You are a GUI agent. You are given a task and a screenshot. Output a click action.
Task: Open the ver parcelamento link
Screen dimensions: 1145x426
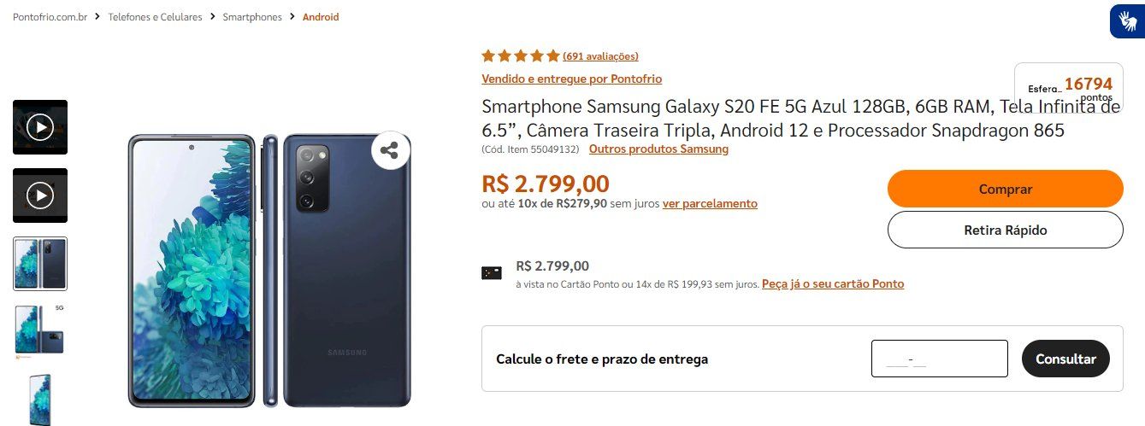tap(710, 203)
